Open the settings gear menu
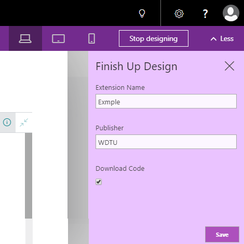Viewport: 244px width, 244px height. coord(179,13)
